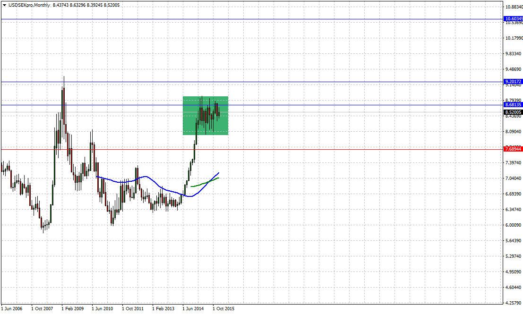The image size is (523, 314).
Task: Click the OHLC values 8.43743 8.63296 8.39245 8.52005
Action: point(86,5)
